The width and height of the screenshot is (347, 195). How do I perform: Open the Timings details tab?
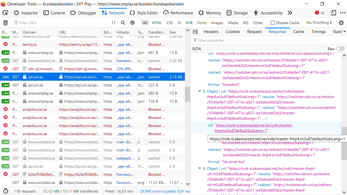(x=318, y=32)
